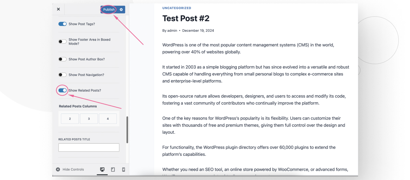
Task: Open the admin author link
Action: coord(172,30)
